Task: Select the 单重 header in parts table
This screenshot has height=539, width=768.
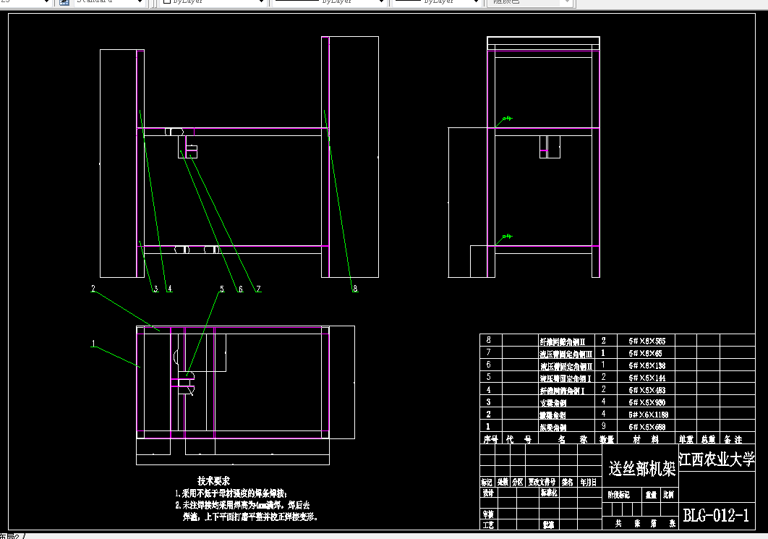Action: (686, 439)
